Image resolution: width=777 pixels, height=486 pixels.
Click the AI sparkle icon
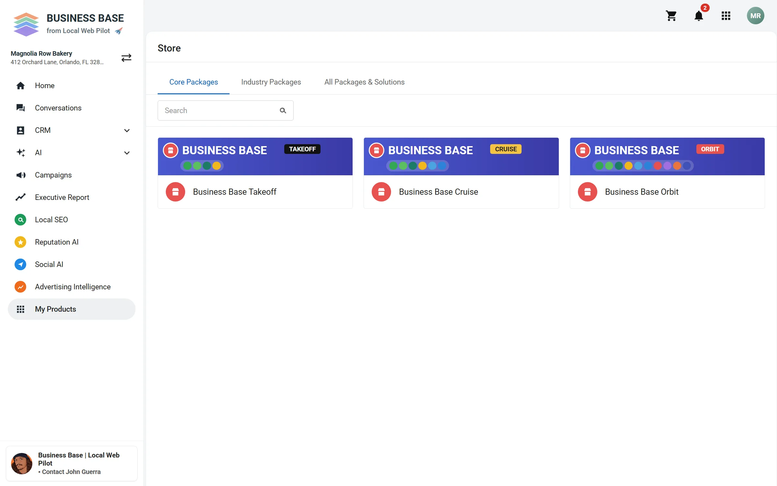click(x=20, y=153)
